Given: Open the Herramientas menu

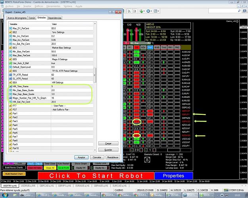Looking at the screenshot, I should [53, 6].
